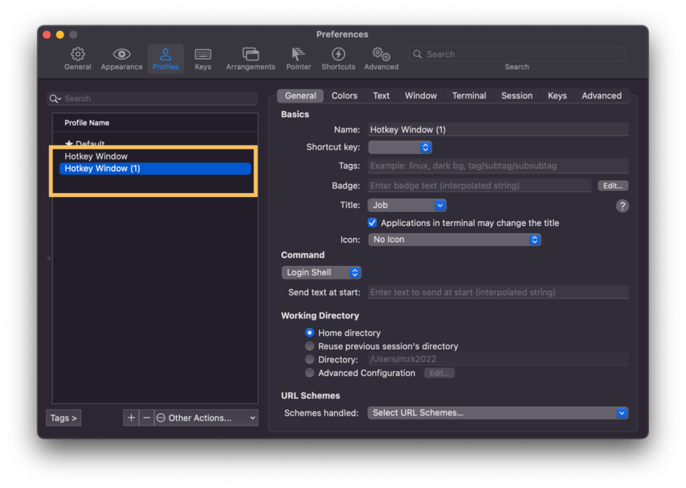Switch to the Window tab
Viewport: 686px width, 488px height.
[421, 96]
